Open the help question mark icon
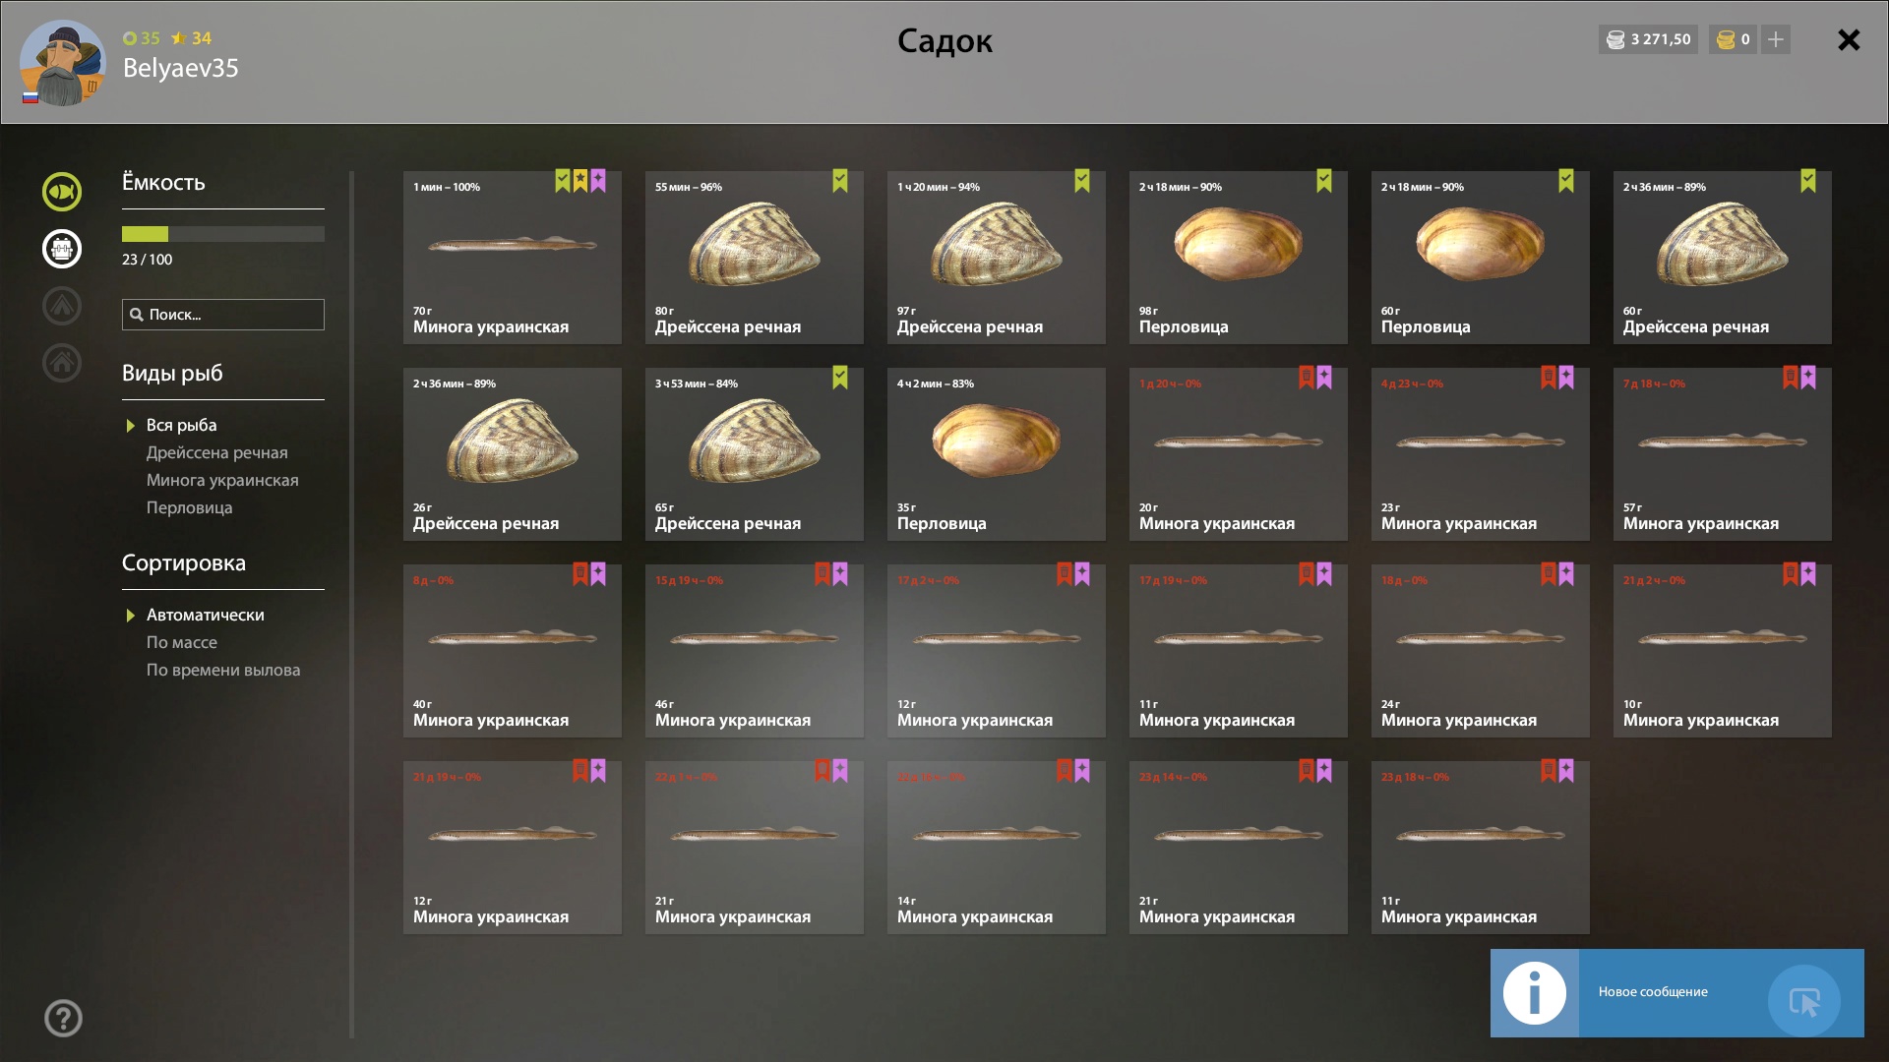Screen dimensions: 1889x1062 (63, 1018)
